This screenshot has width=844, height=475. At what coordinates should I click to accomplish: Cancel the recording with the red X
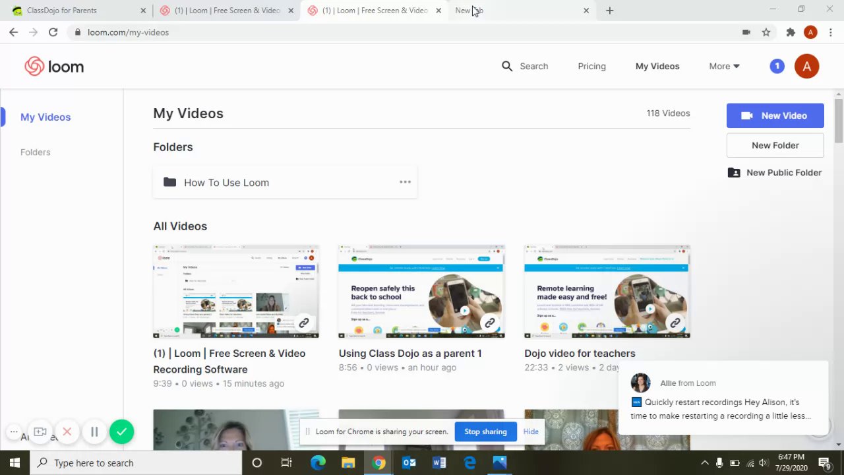[67, 432]
